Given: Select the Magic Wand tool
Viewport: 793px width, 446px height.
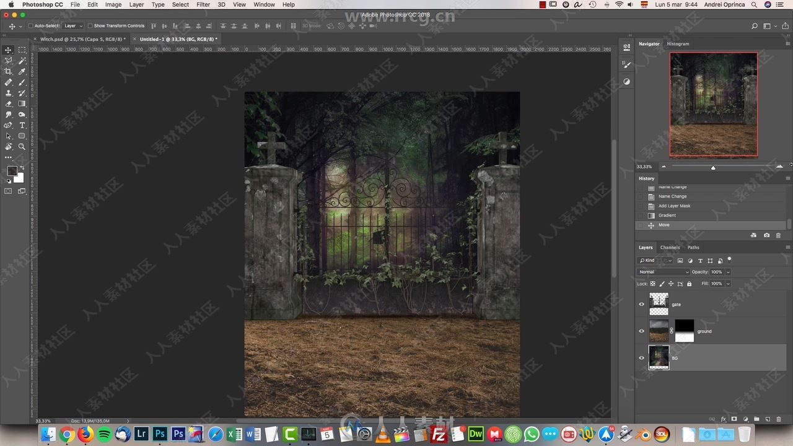Looking at the screenshot, I should pos(22,61).
